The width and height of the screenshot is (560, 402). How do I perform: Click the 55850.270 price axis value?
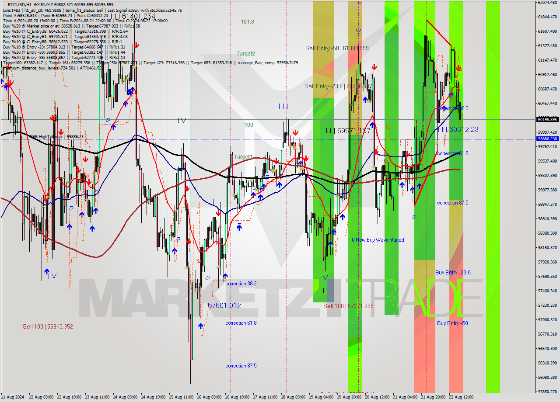click(x=547, y=392)
